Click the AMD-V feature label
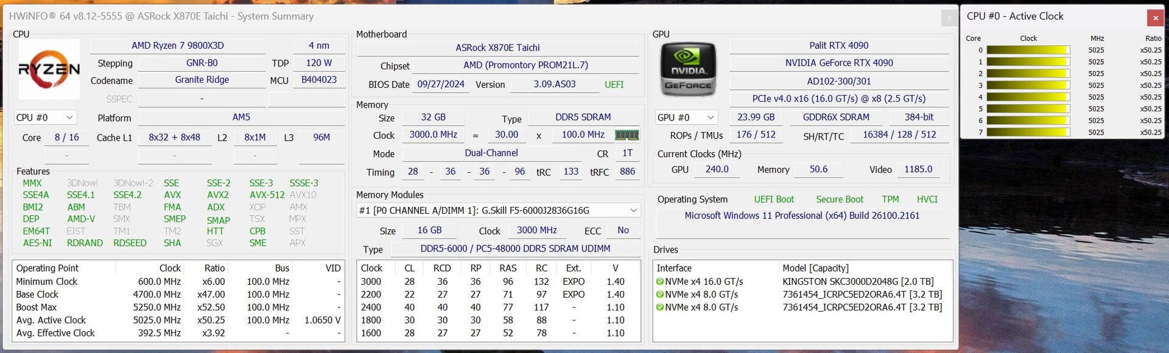The width and height of the screenshot is (1169, 353). (x=81, y=219)
